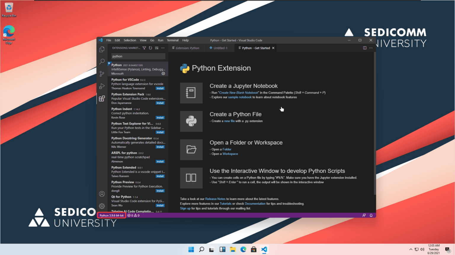Image resolution: width=455 pixels, height=255 pixels.
Task: Install Python Indent extension
Action: (x=160, y=117)
